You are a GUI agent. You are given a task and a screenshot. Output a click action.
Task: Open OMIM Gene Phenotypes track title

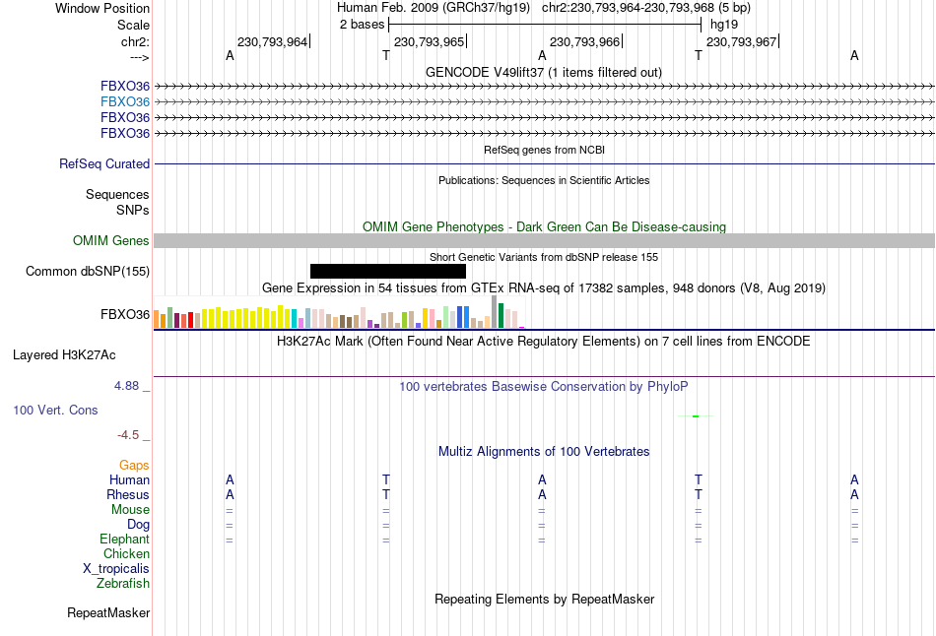tap(544, 226)
